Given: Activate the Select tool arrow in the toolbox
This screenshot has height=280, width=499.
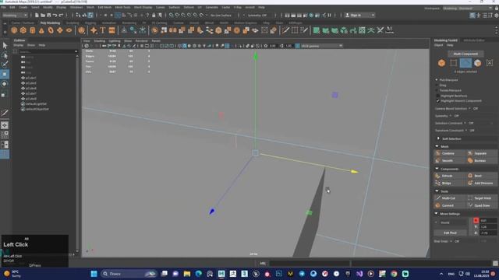Looking at the screenshot, I should (5, 46).
